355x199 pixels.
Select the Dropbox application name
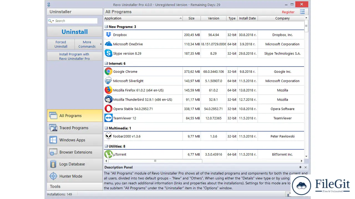click(120, 35)
